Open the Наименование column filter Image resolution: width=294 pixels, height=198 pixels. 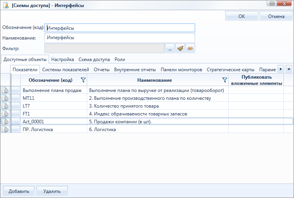click(x=225, y=80)
